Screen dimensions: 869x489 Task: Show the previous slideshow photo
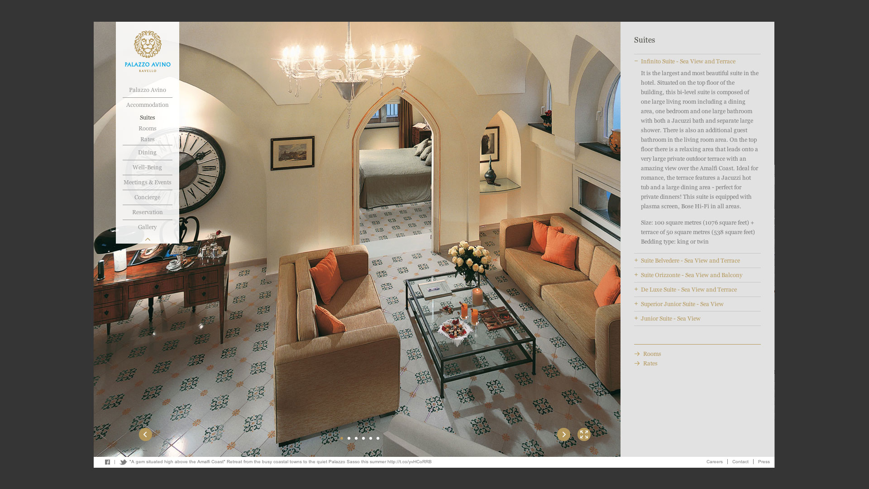point(145,435)
